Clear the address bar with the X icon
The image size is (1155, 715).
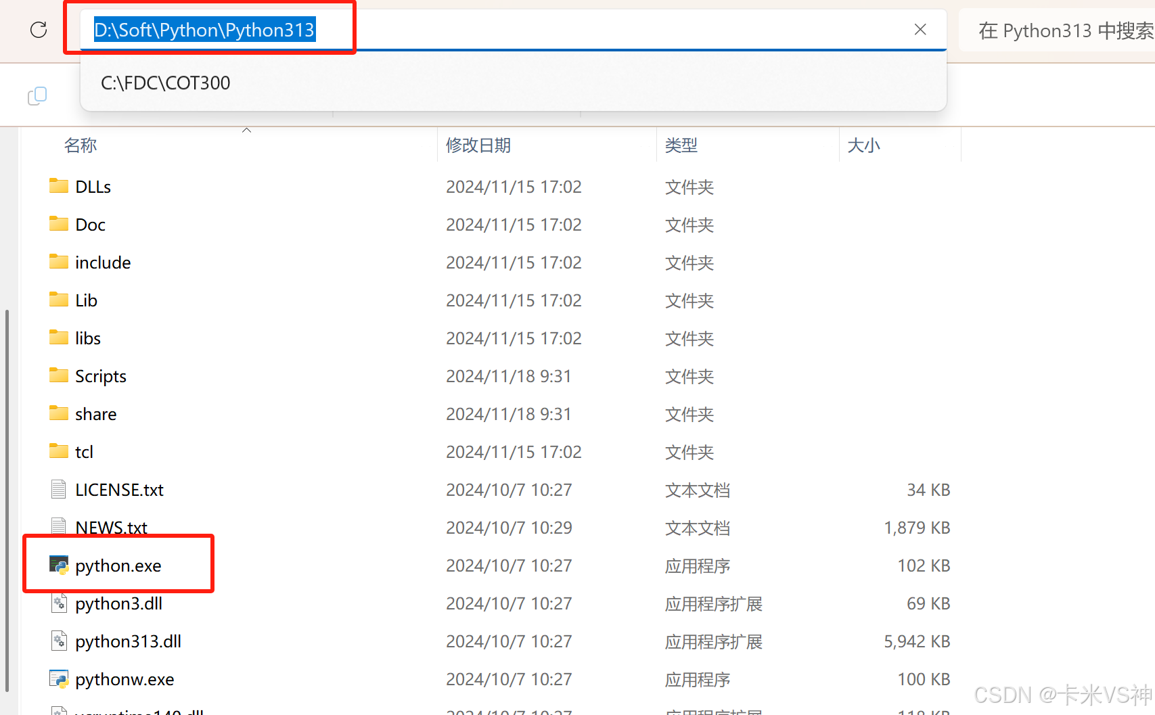pos(920,30)
